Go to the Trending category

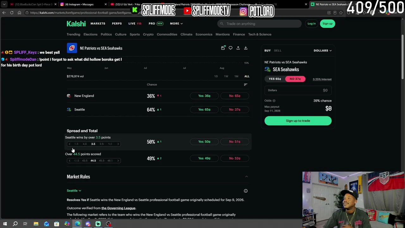tap(73, 34)
